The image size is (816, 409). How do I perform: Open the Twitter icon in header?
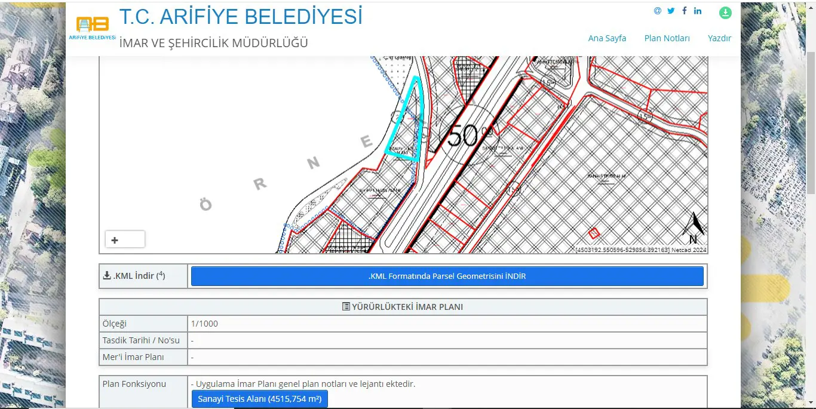point(671,11)
